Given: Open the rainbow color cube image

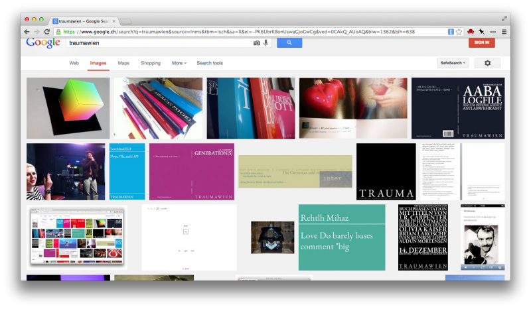Looking at the screenshot, I should [x=68, y=108].
